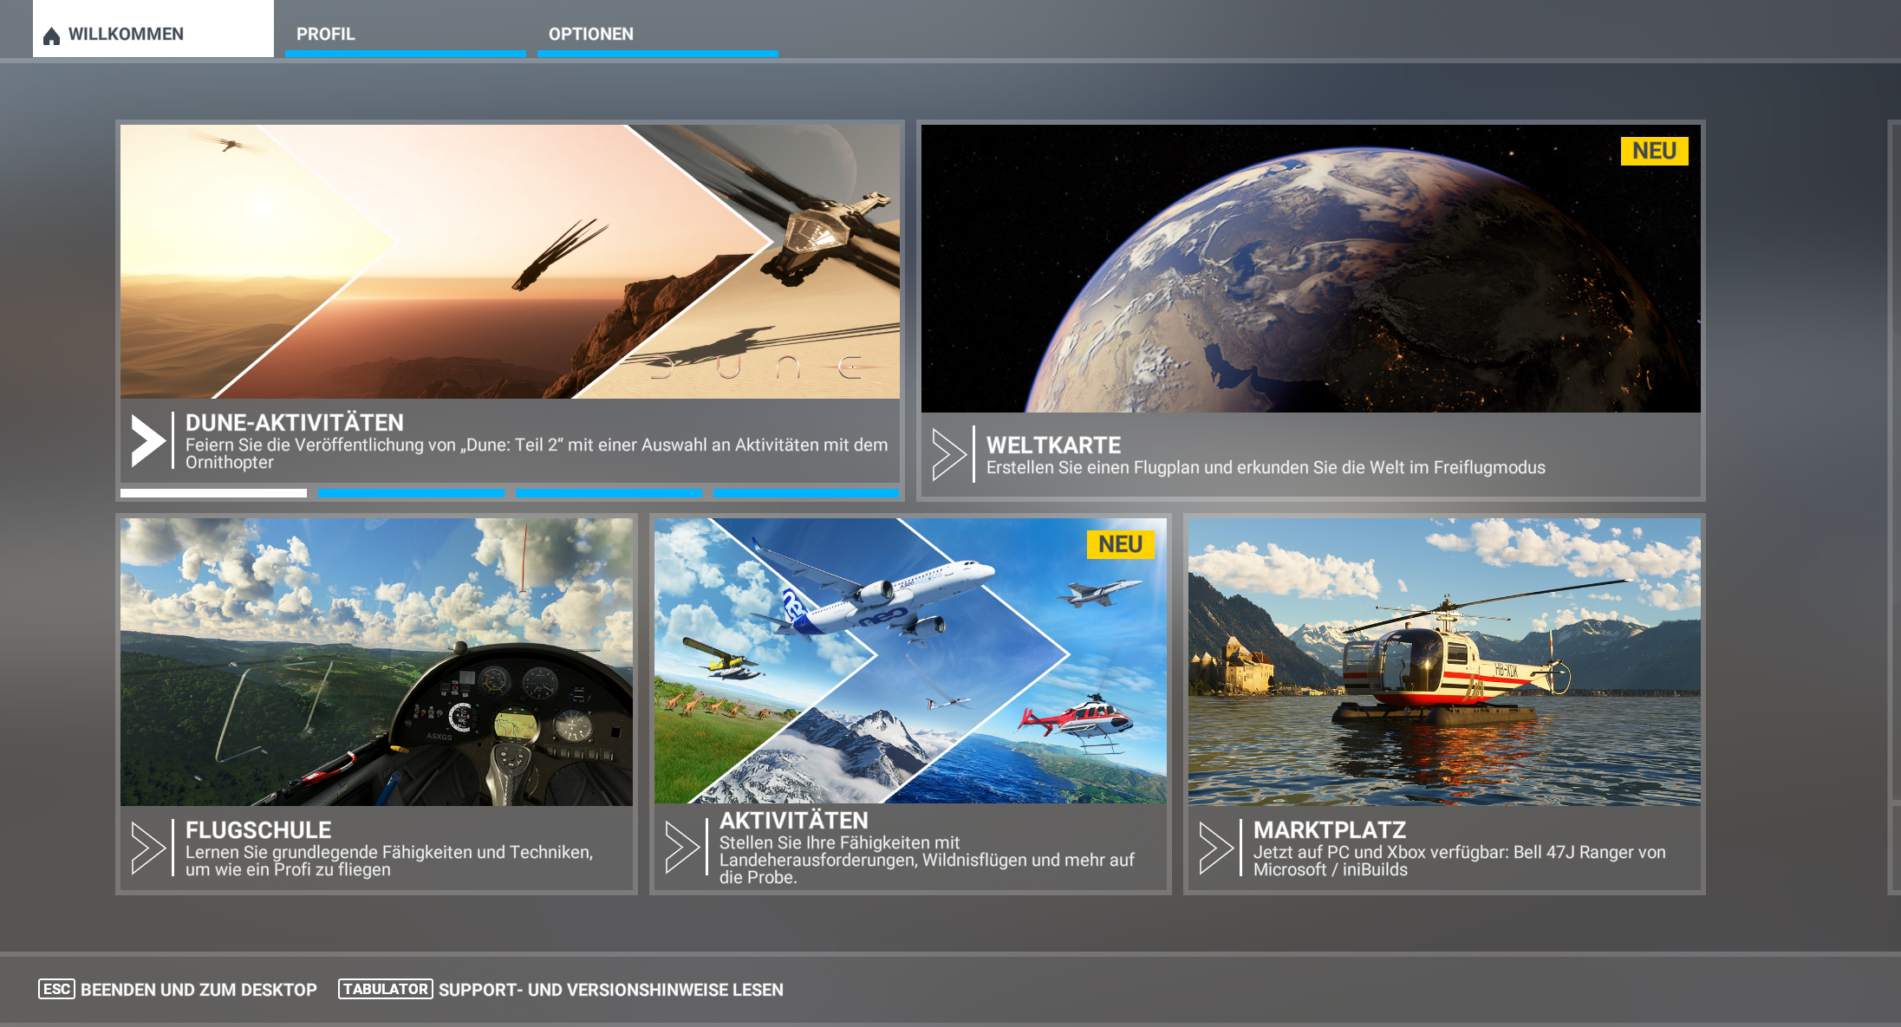
Task: Click the Marktplatz title
Action: click(1330, 830)
